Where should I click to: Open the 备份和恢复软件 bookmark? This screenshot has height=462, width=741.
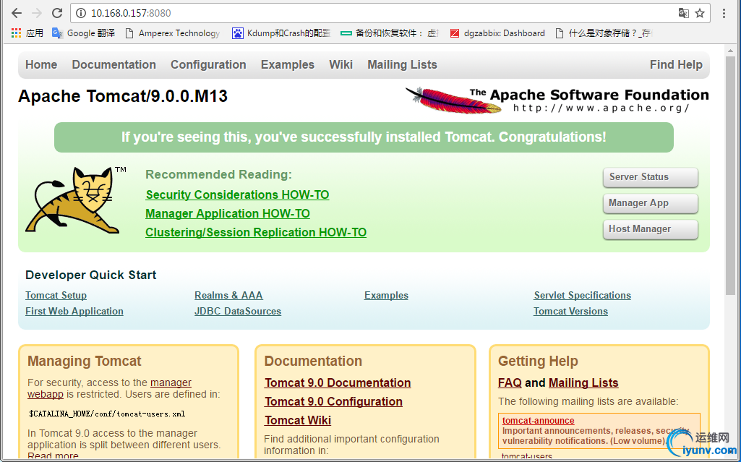tap(390, 33)
